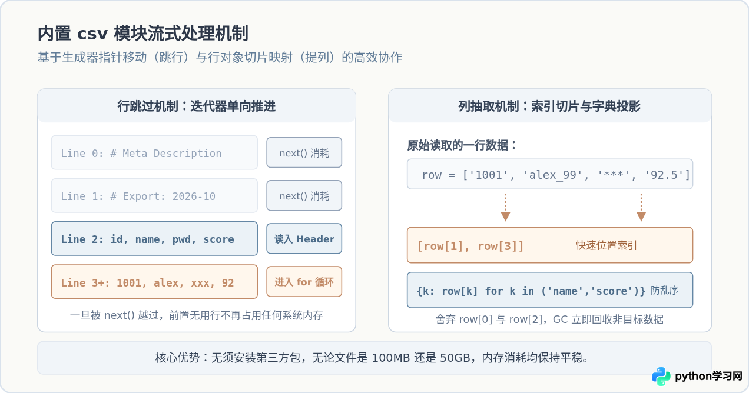This screenshot has height=393, width=749.
Task: Click the 'row = ['1001', 'alex_99'...' code box
Action: click(x=550, y=174)
